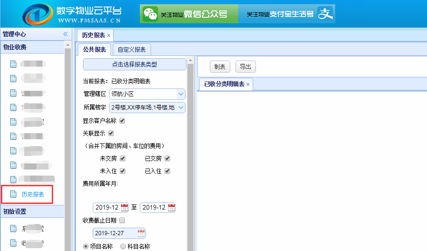Click 点击选择报表类型 to choose report type

tap(134, 64)
